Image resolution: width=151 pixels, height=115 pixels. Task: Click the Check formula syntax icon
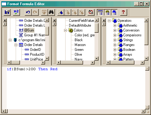coord(16,12)
